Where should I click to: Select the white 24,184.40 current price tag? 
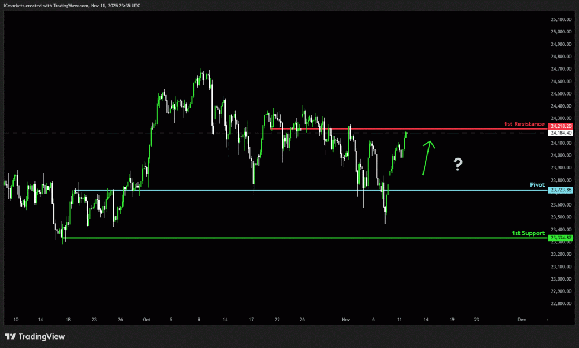pos(561,133)
